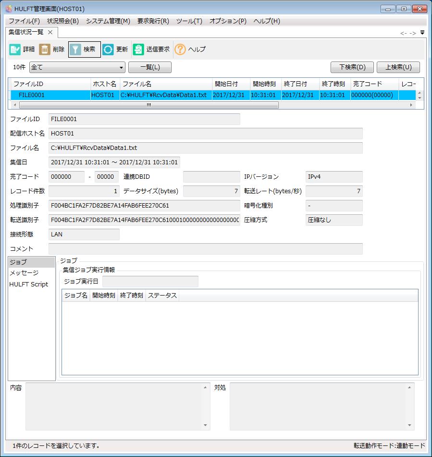Click the 転送識別子 field
Screen dimensions: 432x457
point(144,220)
